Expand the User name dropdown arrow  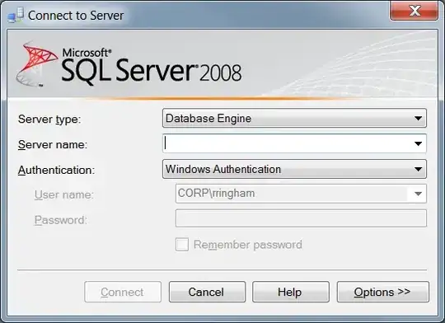tap(418, 194)
